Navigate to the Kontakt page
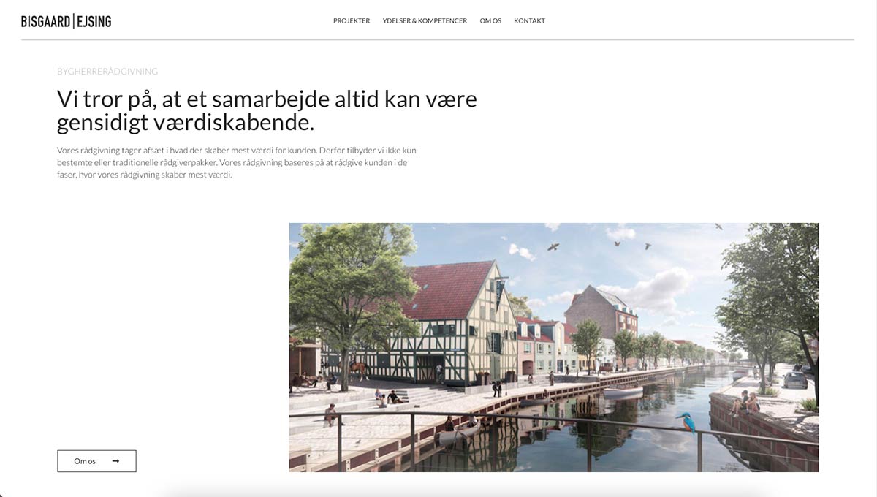 click(529, 21)
